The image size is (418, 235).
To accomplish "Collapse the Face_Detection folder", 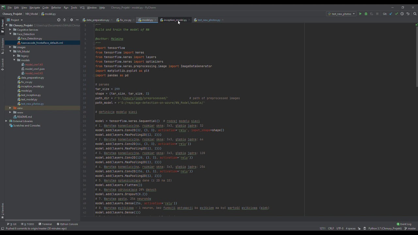I will coord(10,34).
